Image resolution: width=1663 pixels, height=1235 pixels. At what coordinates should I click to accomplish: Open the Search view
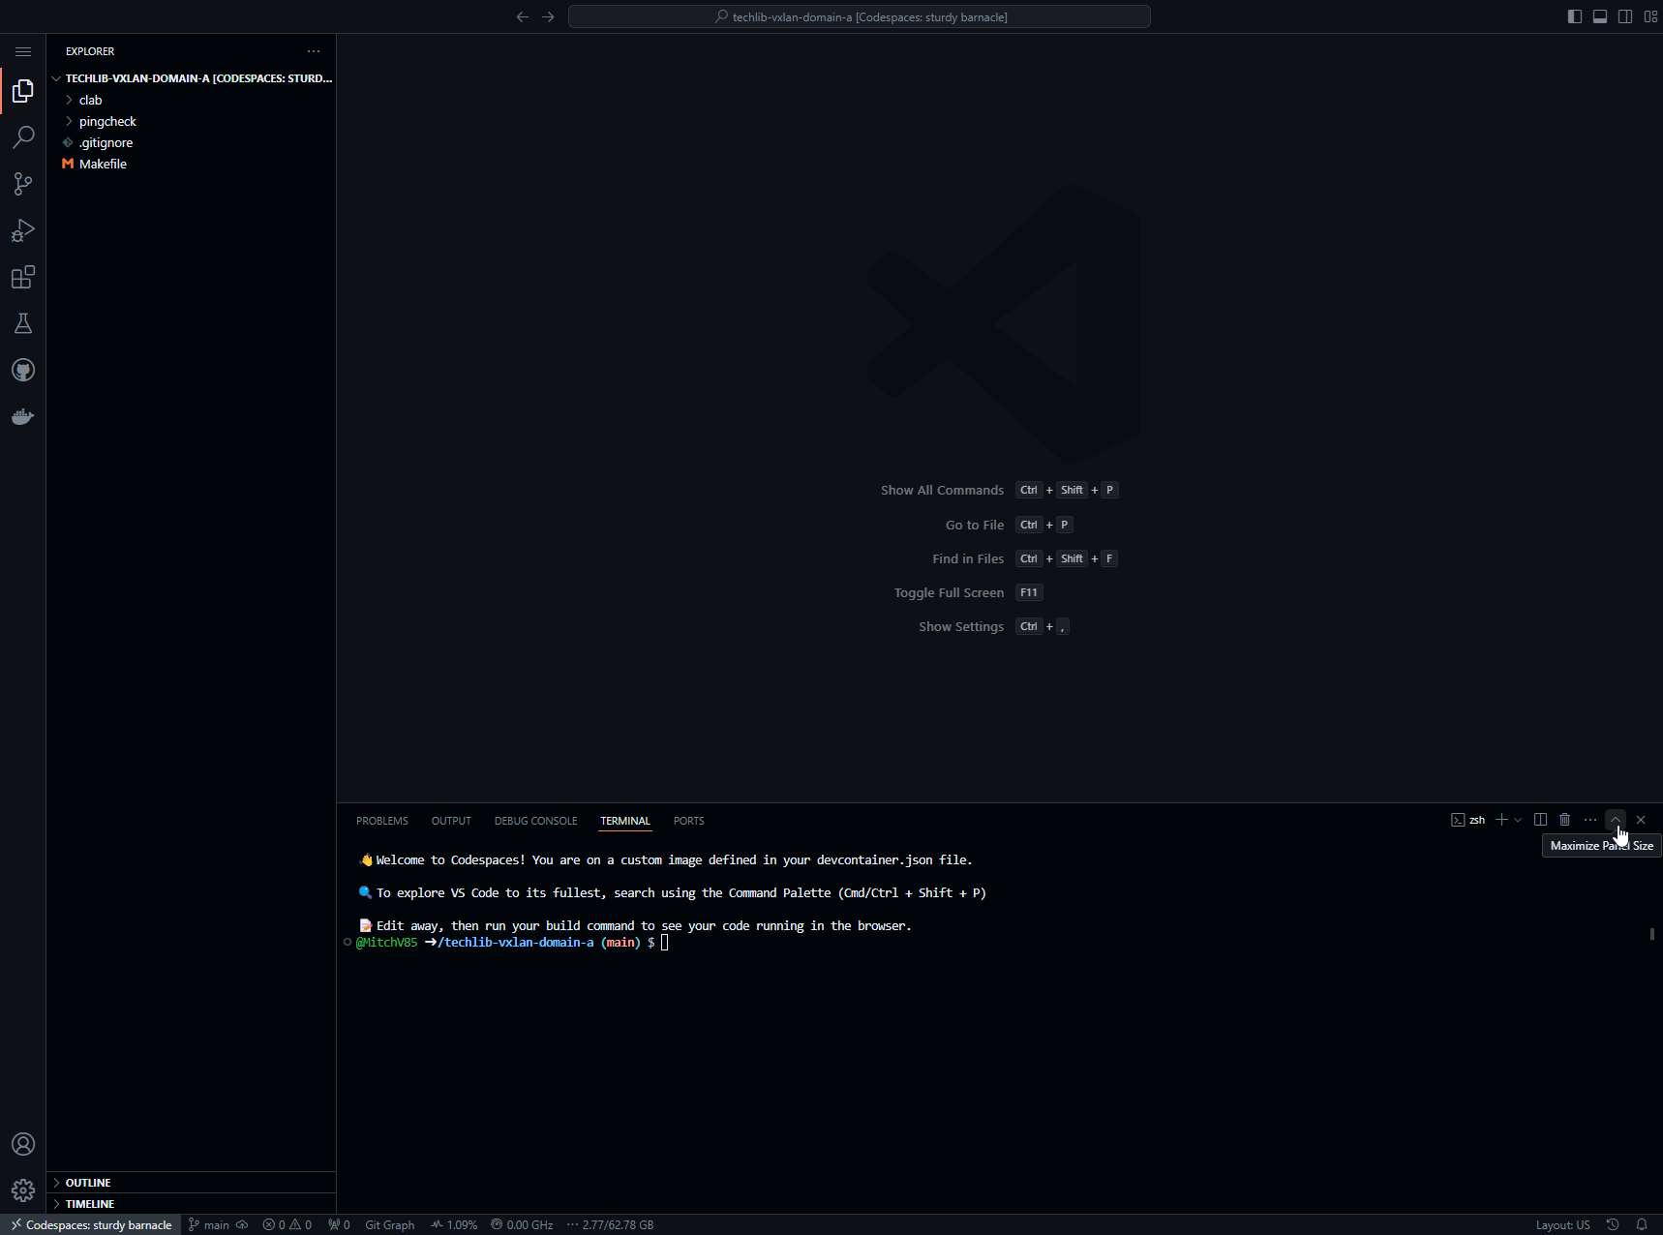[x=23, y=137]
